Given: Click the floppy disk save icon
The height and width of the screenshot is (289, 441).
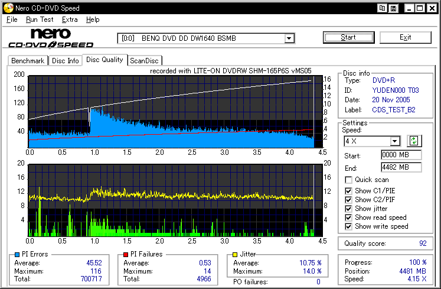Looking at the screenshot, I should [393, 8].
